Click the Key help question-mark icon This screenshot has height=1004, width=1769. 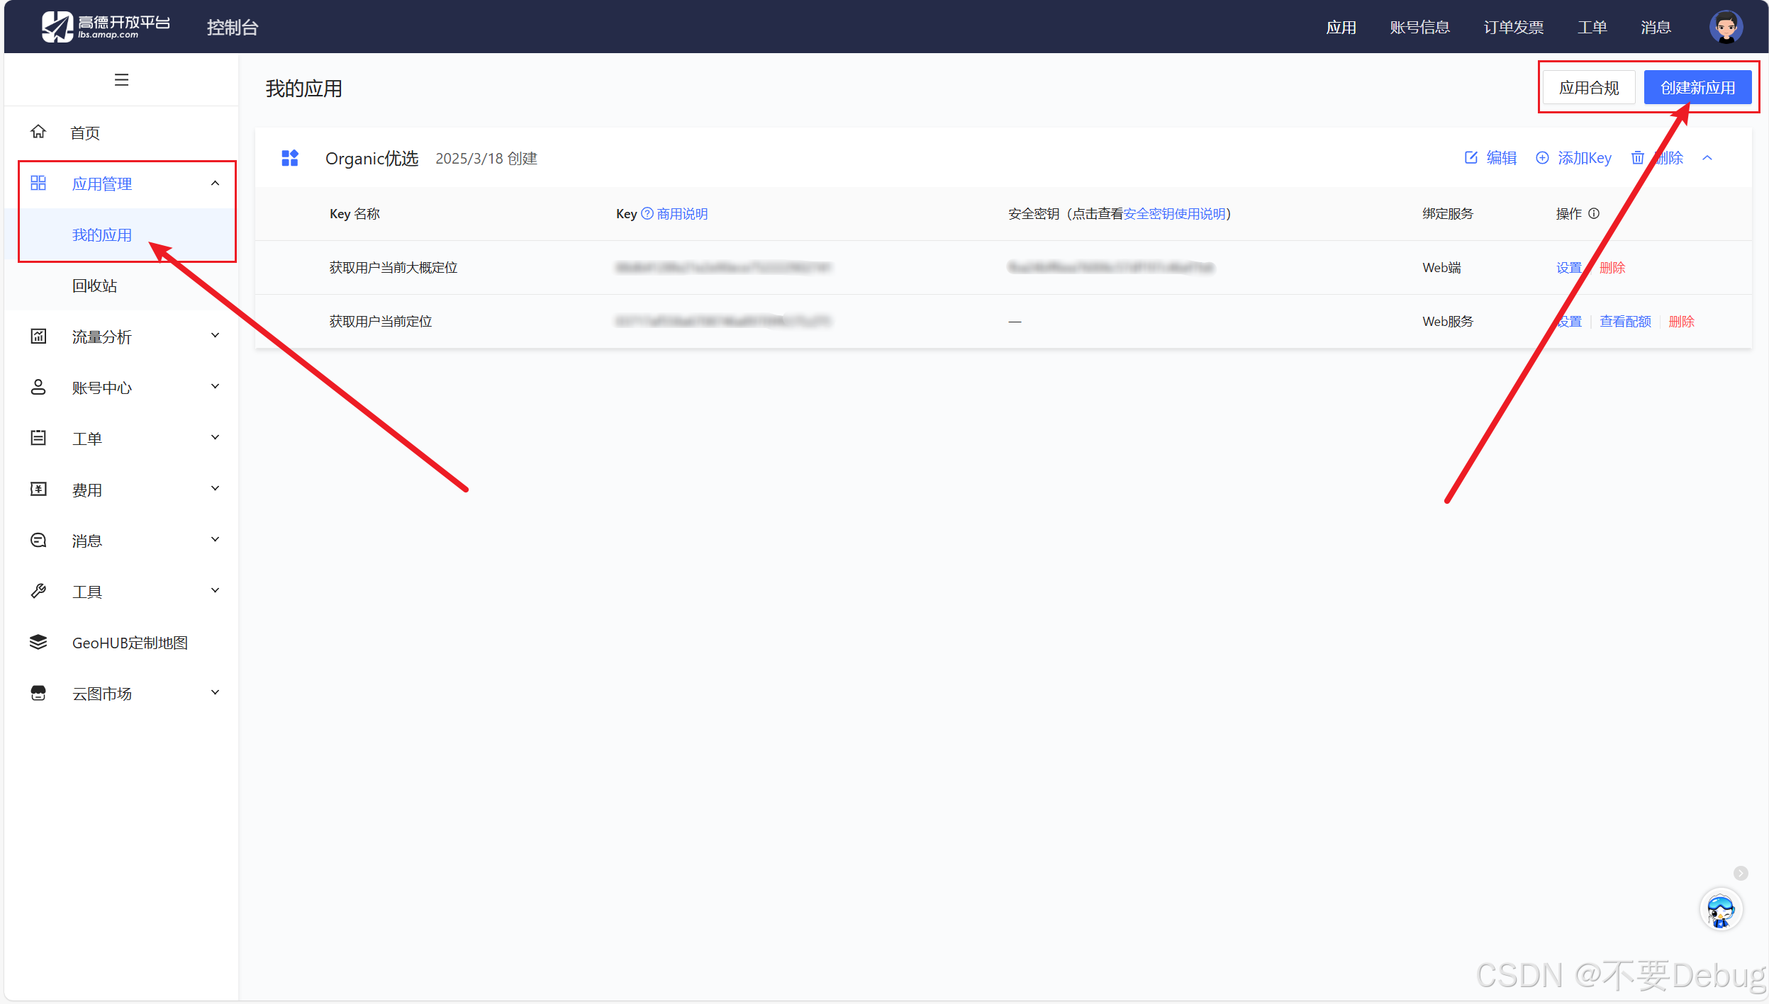tap(647, 213)
